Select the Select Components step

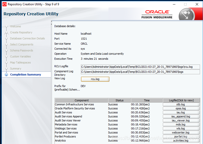[21, 45]
